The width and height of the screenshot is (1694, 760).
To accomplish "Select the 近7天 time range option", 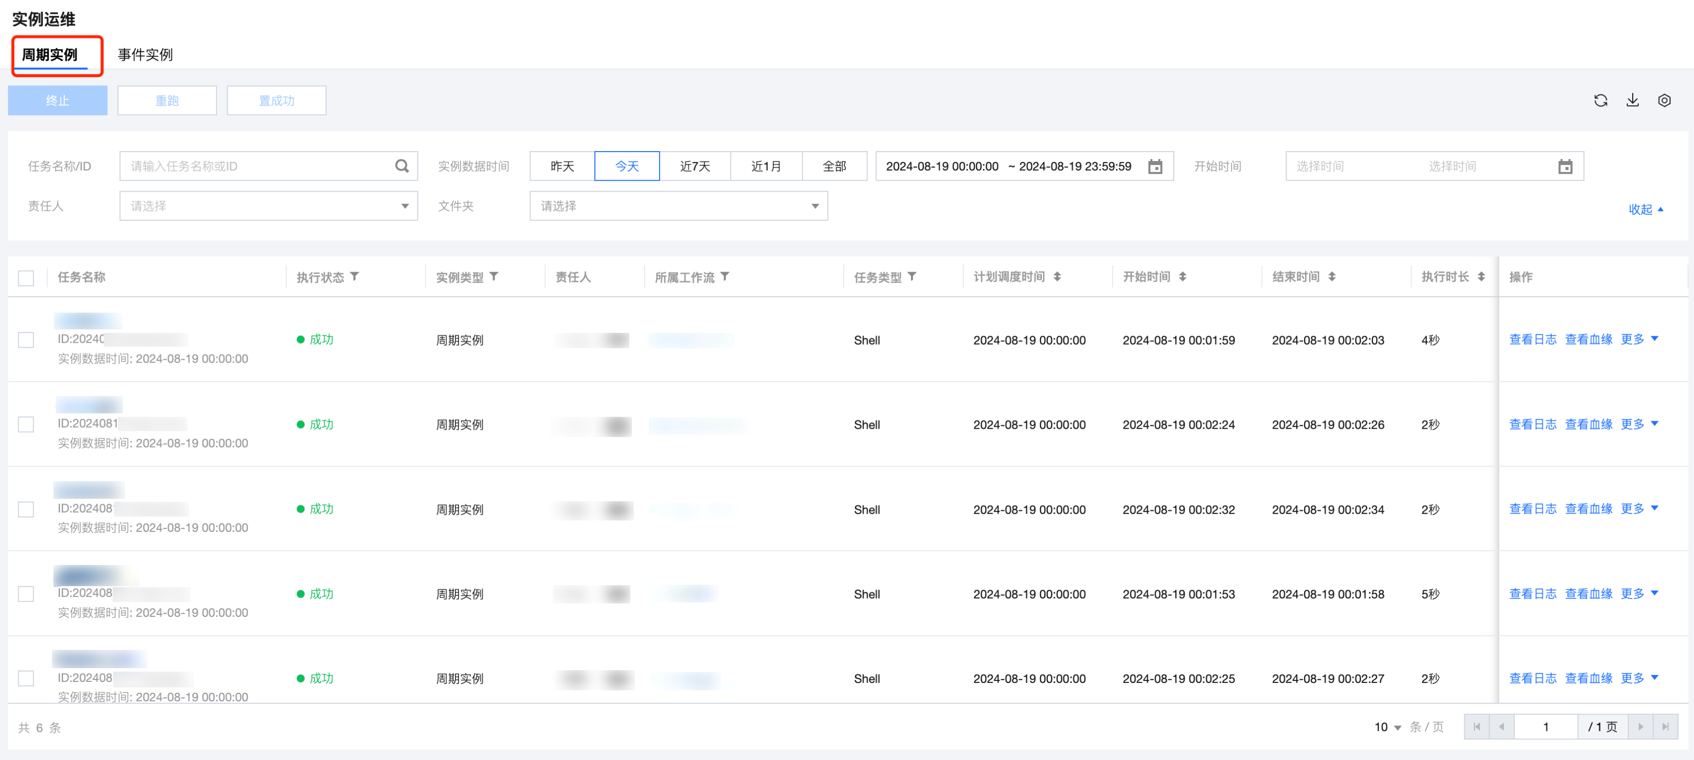I will [695, 166].
